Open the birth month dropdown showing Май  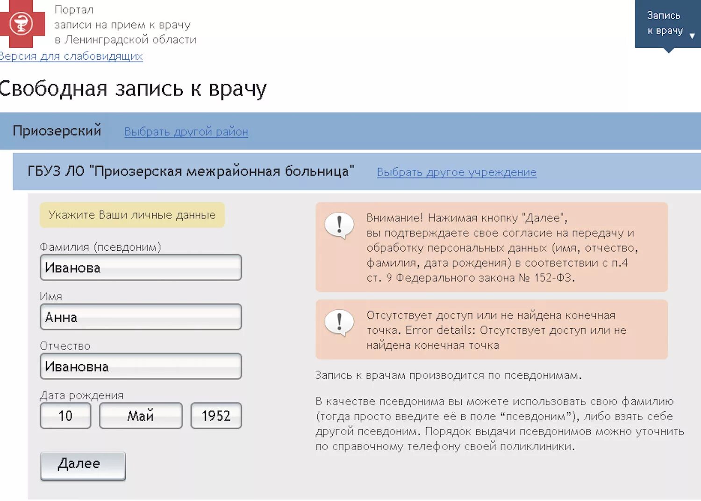pyautogui.click(x=141, y=416)
